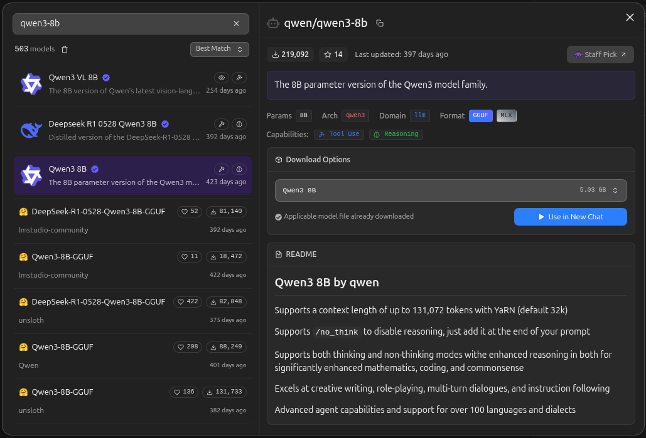Open the Qwen3 8B download options dropdown

click(451, 190)
